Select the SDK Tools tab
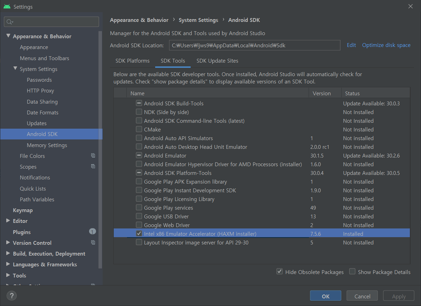Screen dimensions: 421x306 click(x=173, y=61)
